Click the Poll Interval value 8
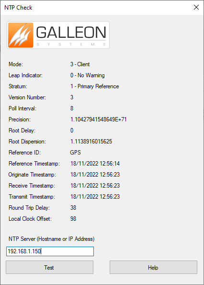Viewport: 204px width, 285px height. (x=72, y=108)
